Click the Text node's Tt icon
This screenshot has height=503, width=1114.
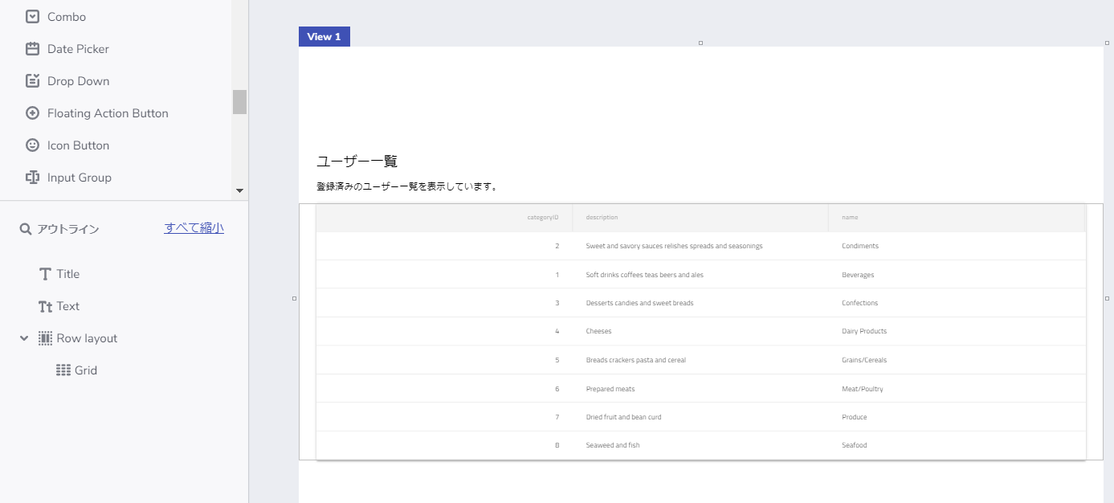[45, 306]
